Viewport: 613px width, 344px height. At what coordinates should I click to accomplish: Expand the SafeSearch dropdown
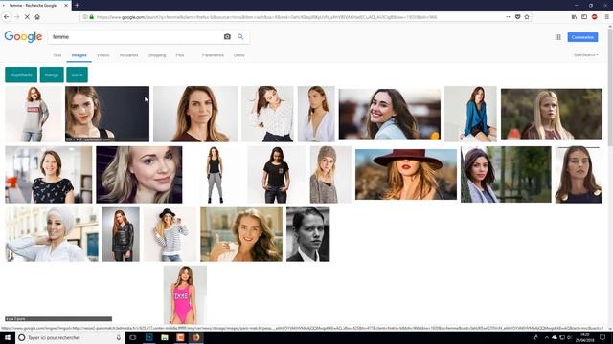(585, 55)
